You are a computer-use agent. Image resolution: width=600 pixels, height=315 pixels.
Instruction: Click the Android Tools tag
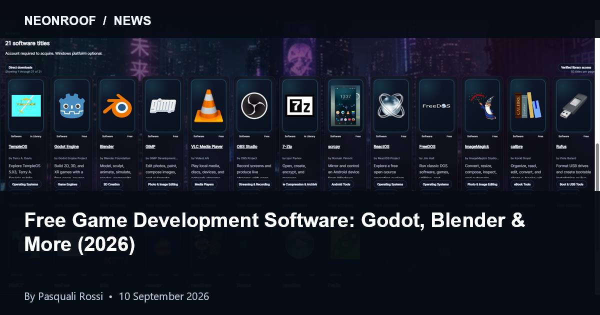pos(341,184)
